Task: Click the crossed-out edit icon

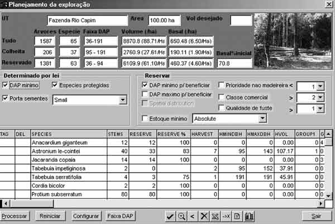Action: point(215,216)
